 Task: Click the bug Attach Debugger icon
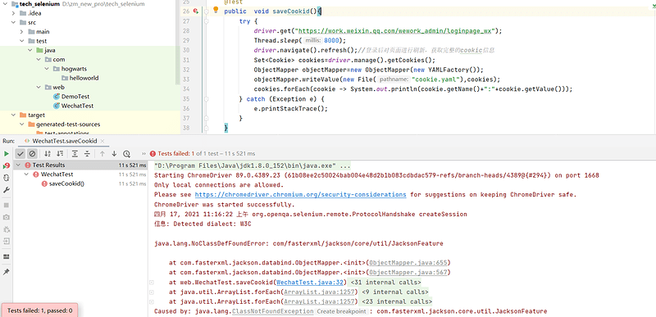tap(7, 229)
